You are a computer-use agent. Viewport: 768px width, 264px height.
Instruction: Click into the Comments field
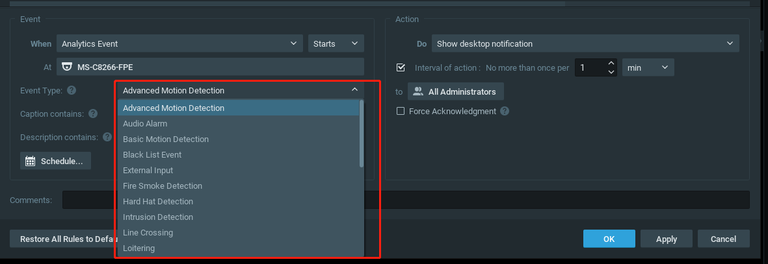tap(406, 200)
